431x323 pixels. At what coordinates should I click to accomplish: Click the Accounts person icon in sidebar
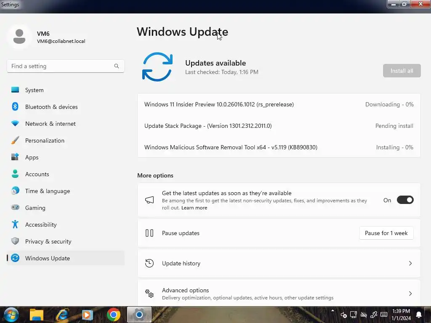coord(15,174)
